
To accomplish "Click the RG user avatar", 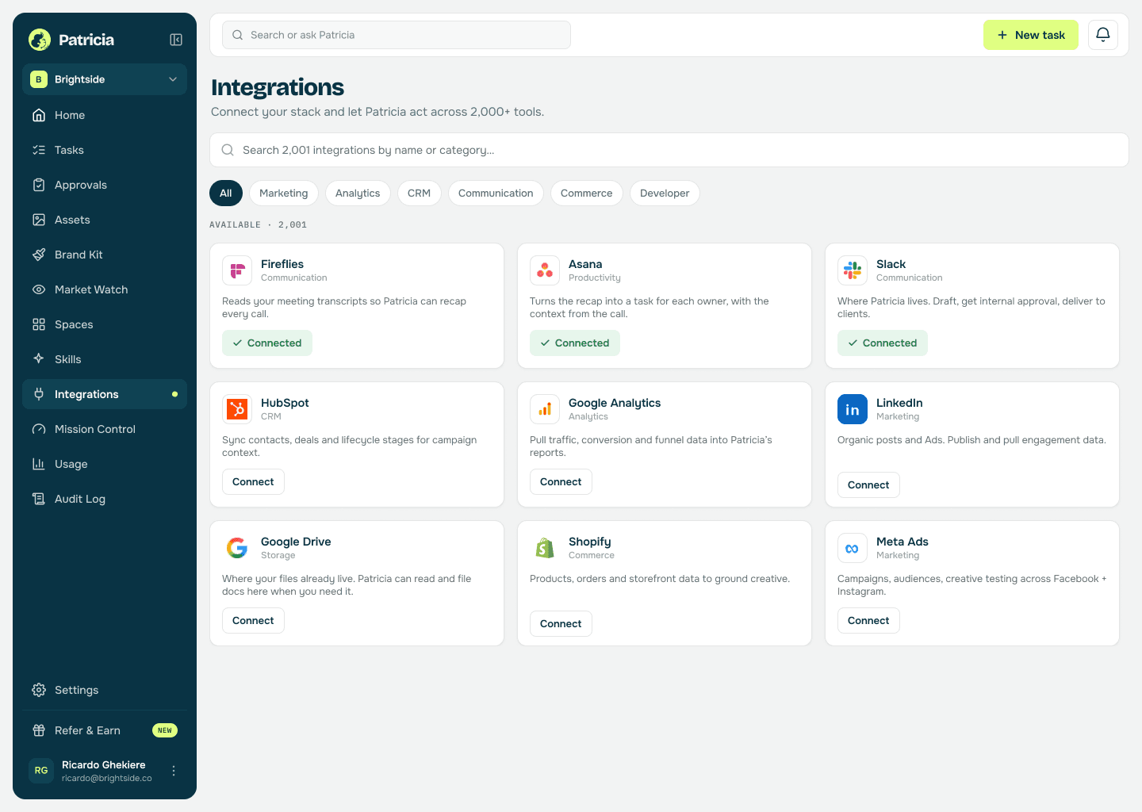I will [x=41, y=771].
